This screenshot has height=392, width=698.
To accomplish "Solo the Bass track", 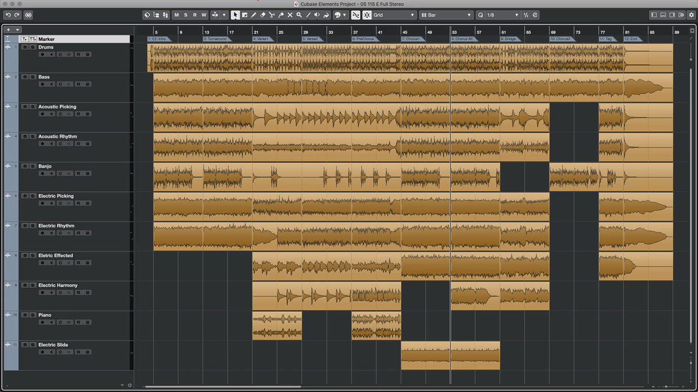I will pos(33,77).
